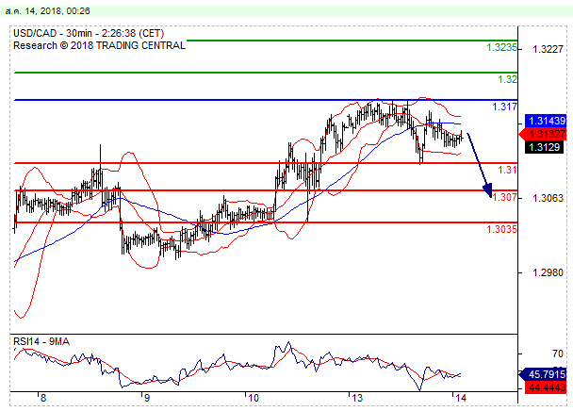Click the black 1.3129 price tag
Image resolution: width=573 pixels, height=411 pixels.
click(x=544, y=147)
